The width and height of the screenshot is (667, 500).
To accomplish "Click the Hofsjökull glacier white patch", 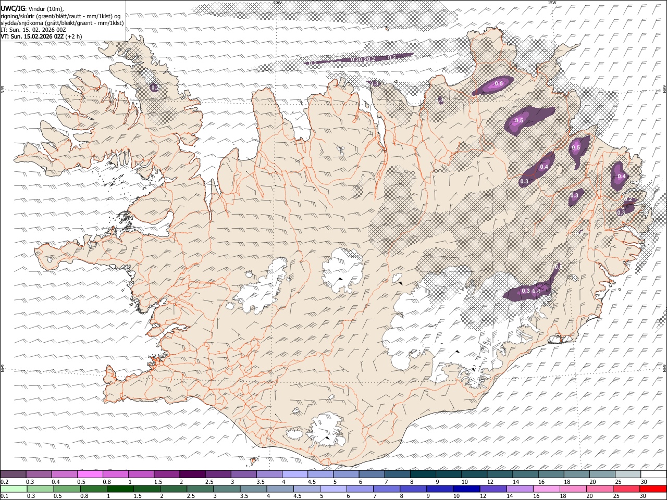I will pos(342,270).
